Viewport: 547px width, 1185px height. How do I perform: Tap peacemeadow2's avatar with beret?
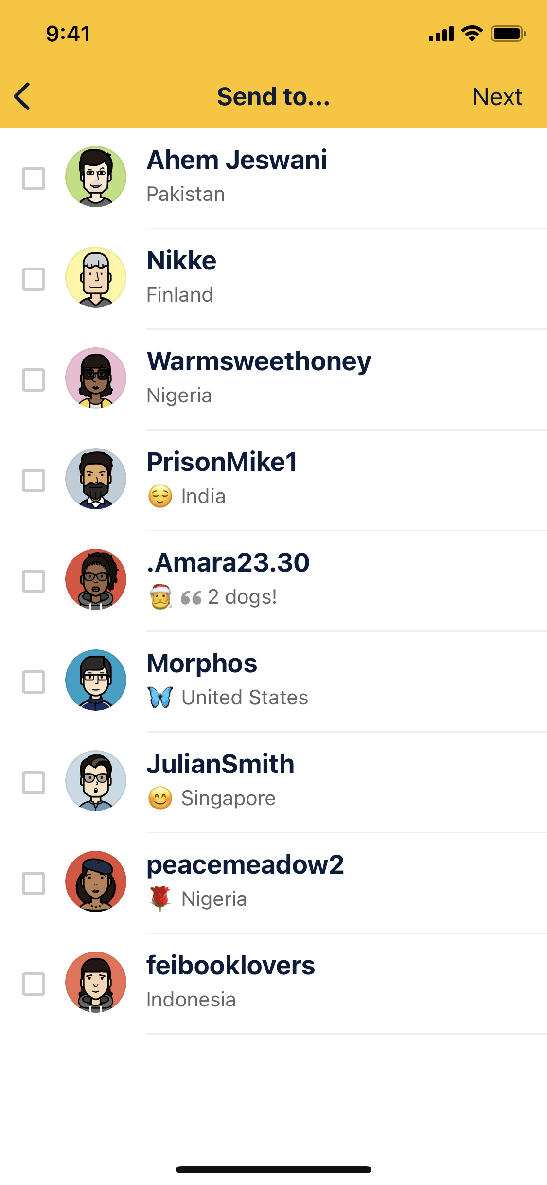(x=96, y=881)
